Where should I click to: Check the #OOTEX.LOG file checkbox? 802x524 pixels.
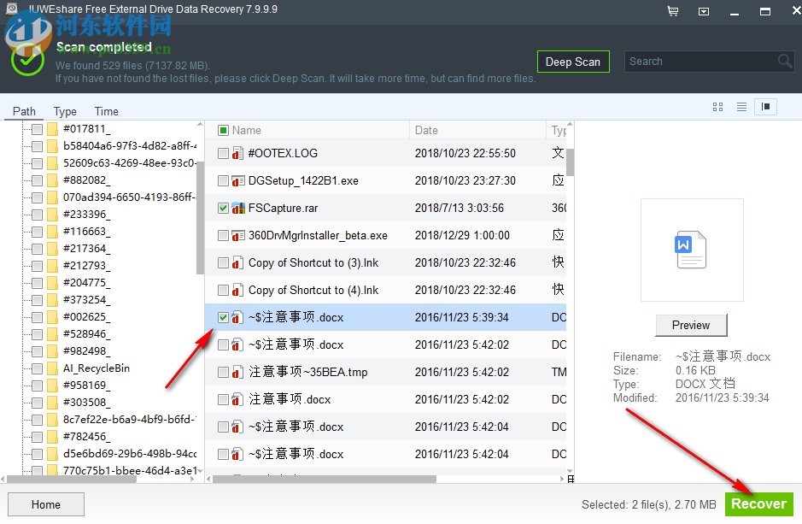pos(223,153)
